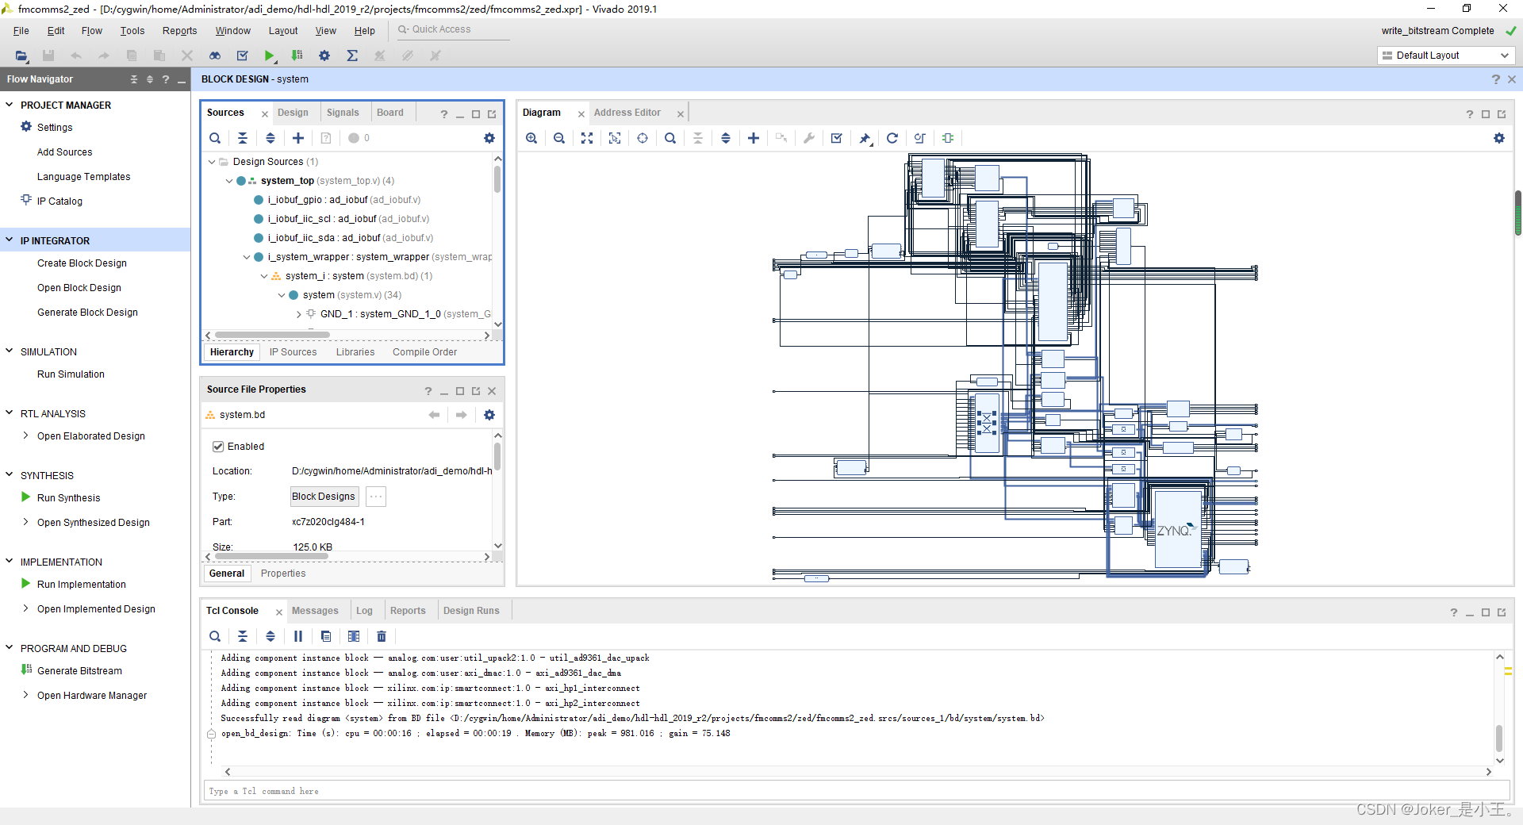Switch to the Address Editor tab
This screenshot has height=825, width=1523.
coord(627,113)
